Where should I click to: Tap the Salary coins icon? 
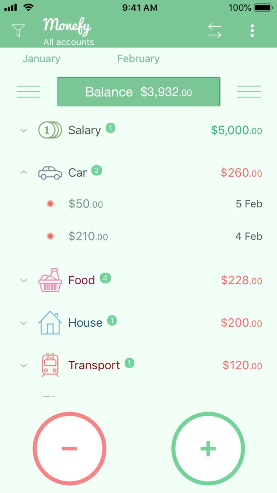50,130
